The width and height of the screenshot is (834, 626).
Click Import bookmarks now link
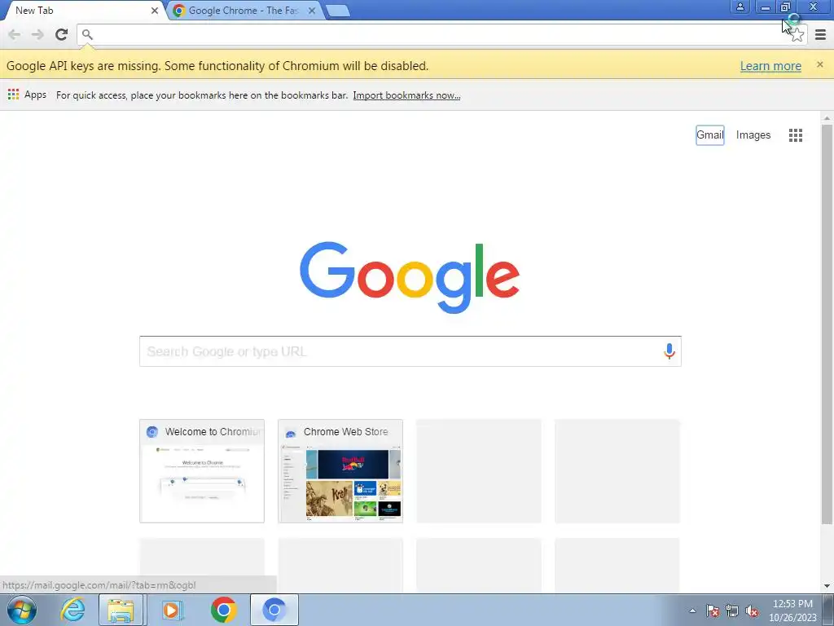point(406,95)
